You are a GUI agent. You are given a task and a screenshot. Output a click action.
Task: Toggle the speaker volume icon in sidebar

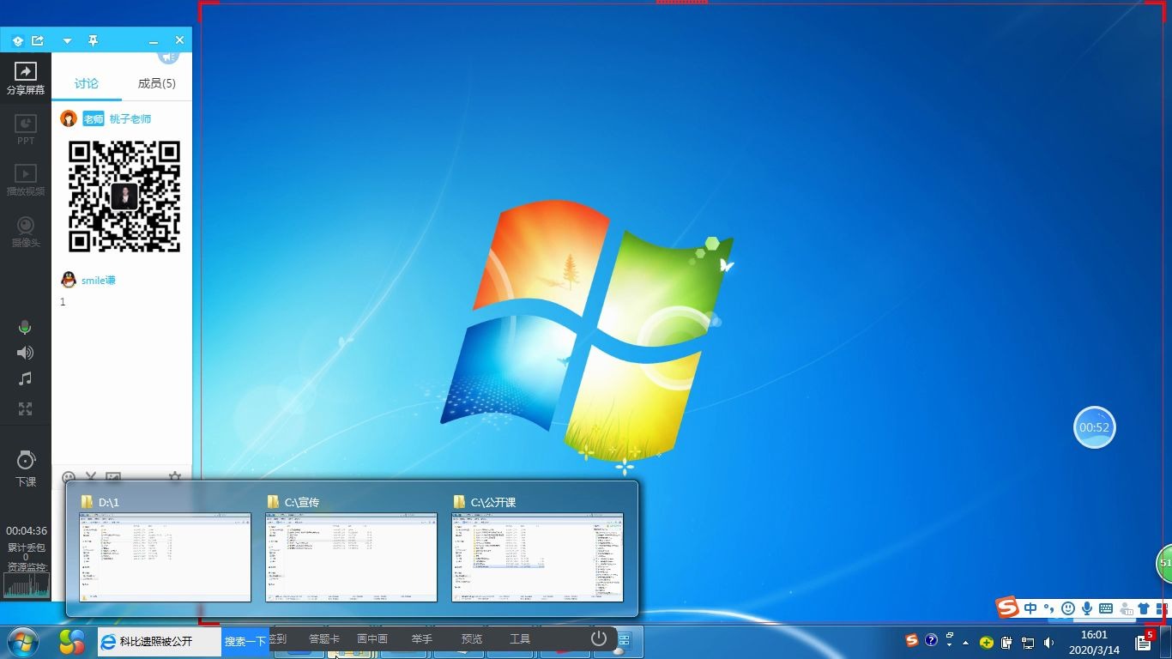point(26,353)
